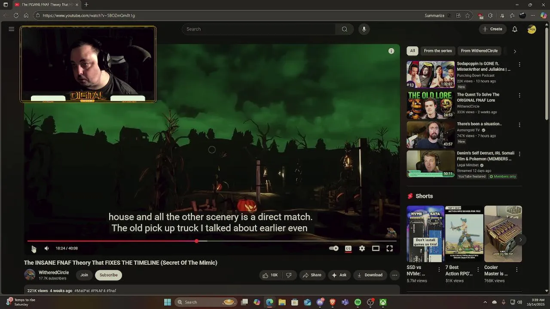Open browser extensions puzzle icon
Image resolution: width=550 pixels, height=309 pixels.
coord(490,15)
